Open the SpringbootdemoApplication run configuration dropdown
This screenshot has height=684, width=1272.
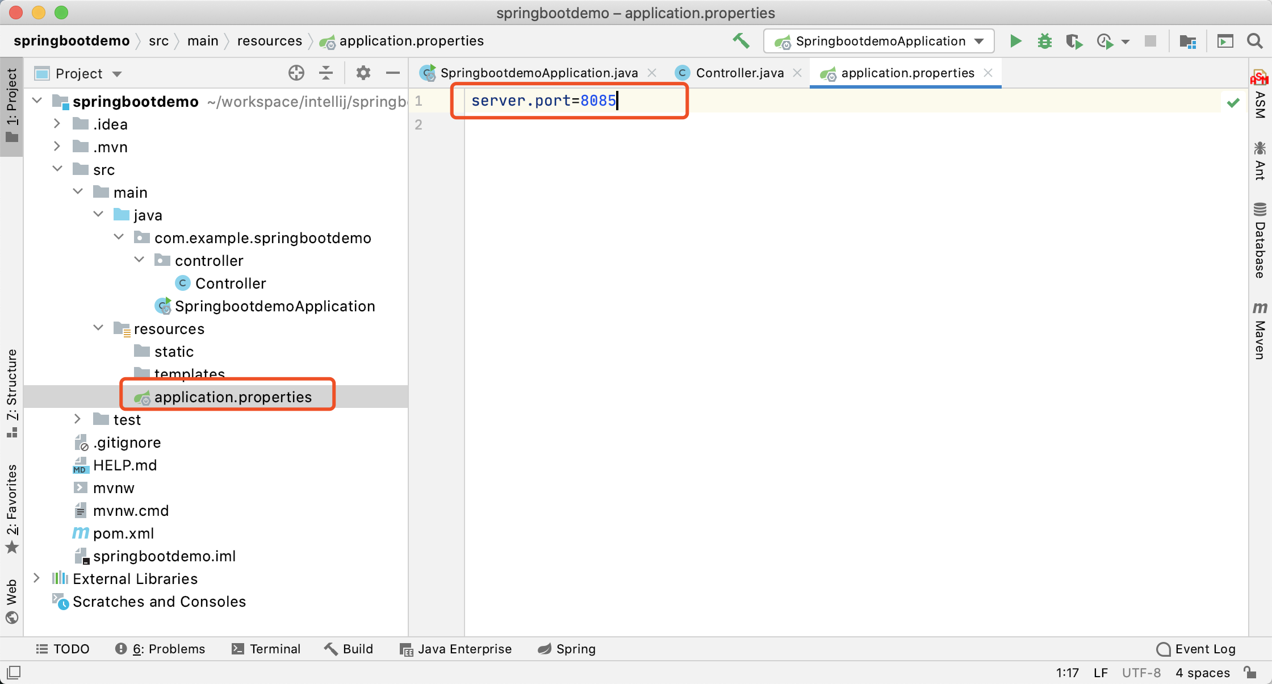(878, 41)
